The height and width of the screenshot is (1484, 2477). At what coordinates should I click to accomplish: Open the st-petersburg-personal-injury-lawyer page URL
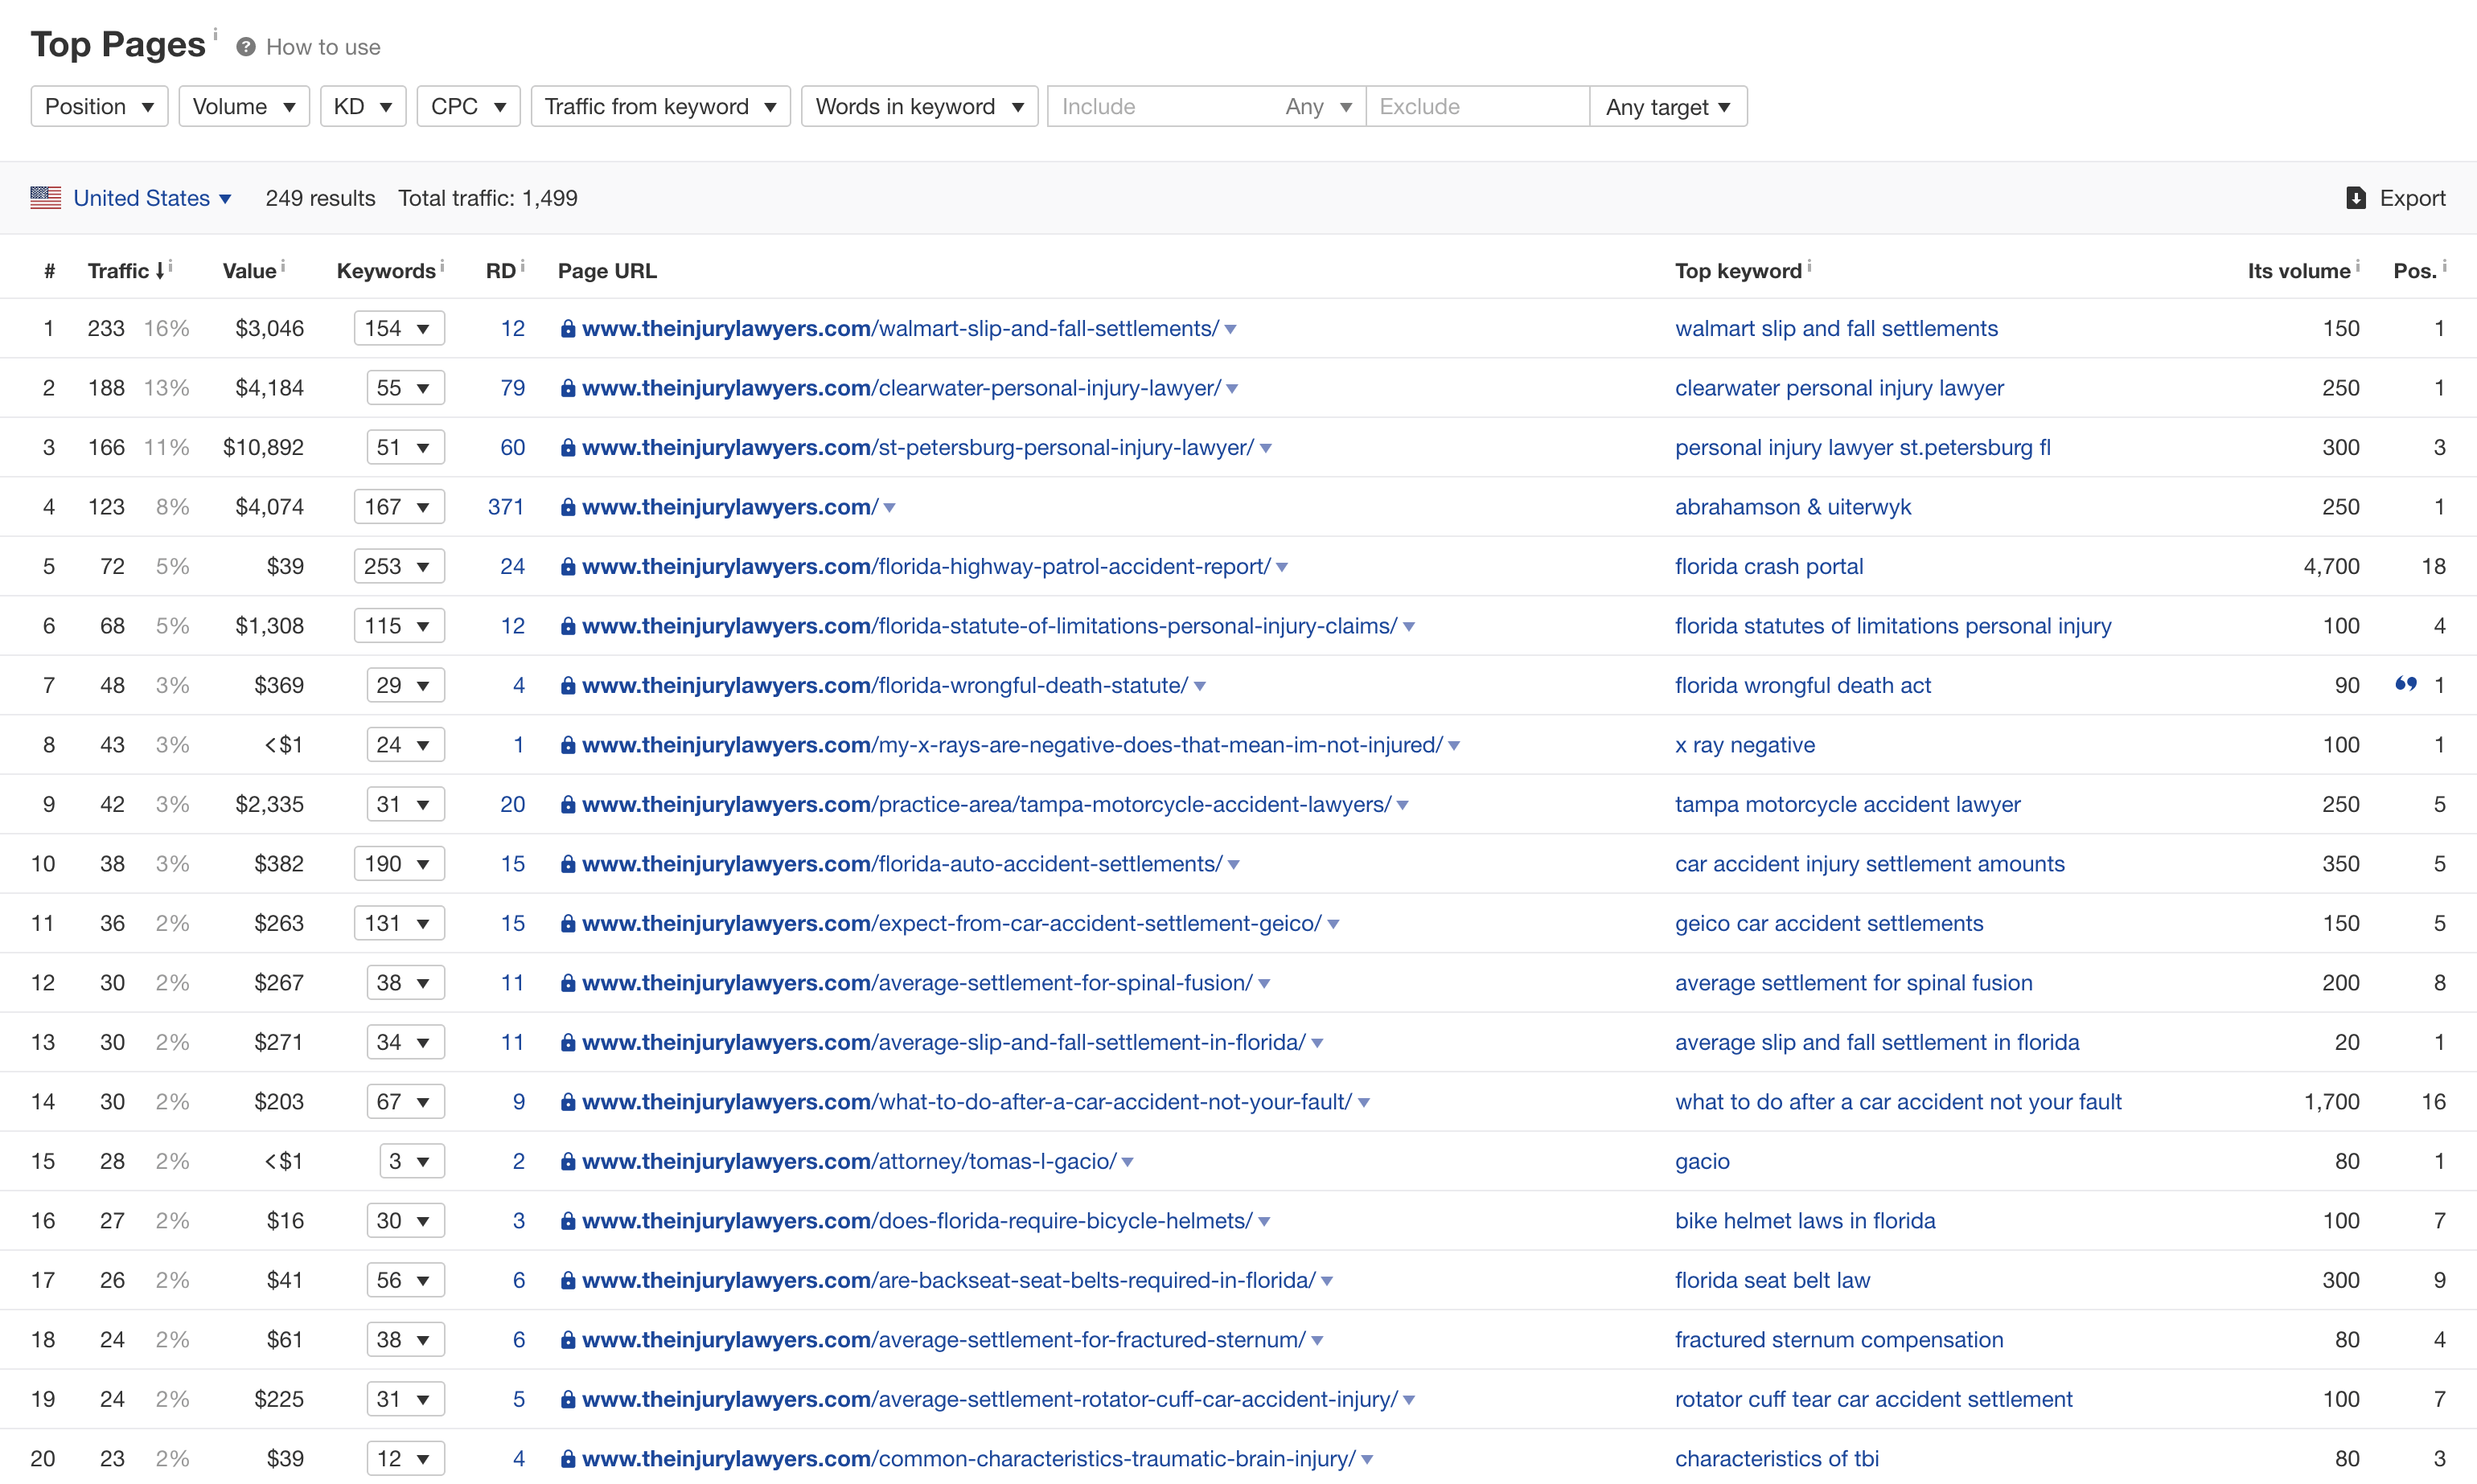[x=918, y=447]
